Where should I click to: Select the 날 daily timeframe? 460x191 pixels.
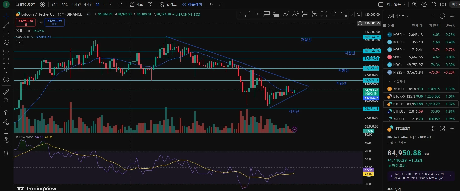[98, 4]
